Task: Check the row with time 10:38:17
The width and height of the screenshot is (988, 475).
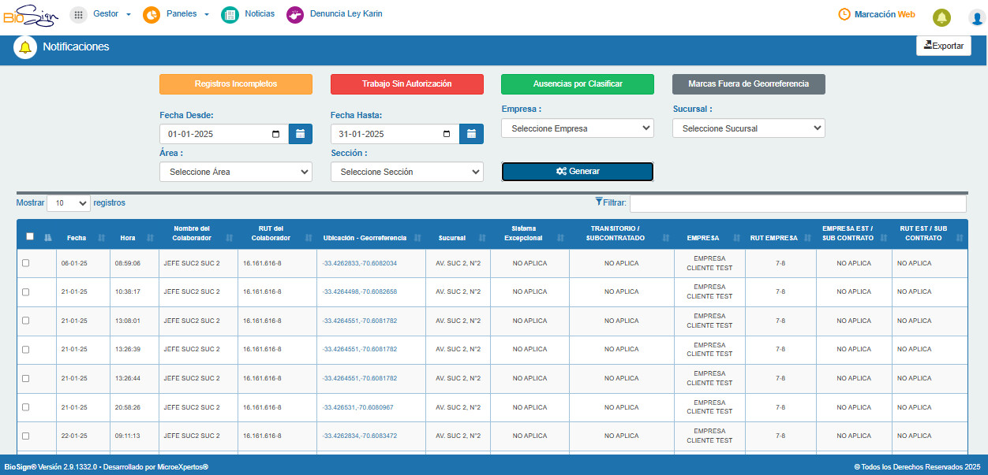Action: pos(25,291)
